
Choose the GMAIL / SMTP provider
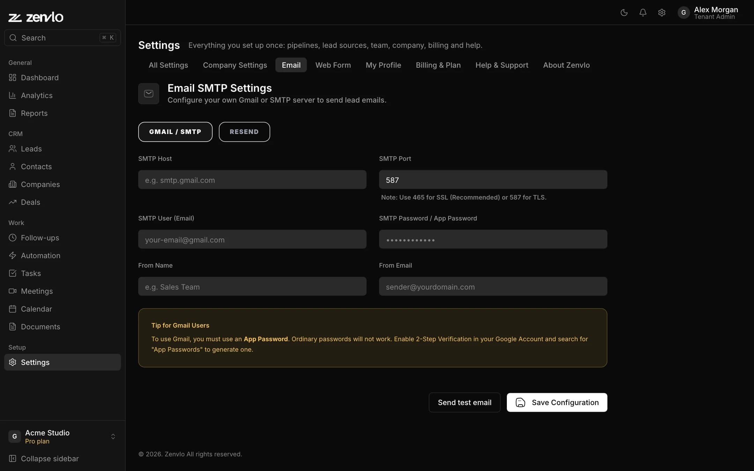pyautogui.click(x=175, y=132)
